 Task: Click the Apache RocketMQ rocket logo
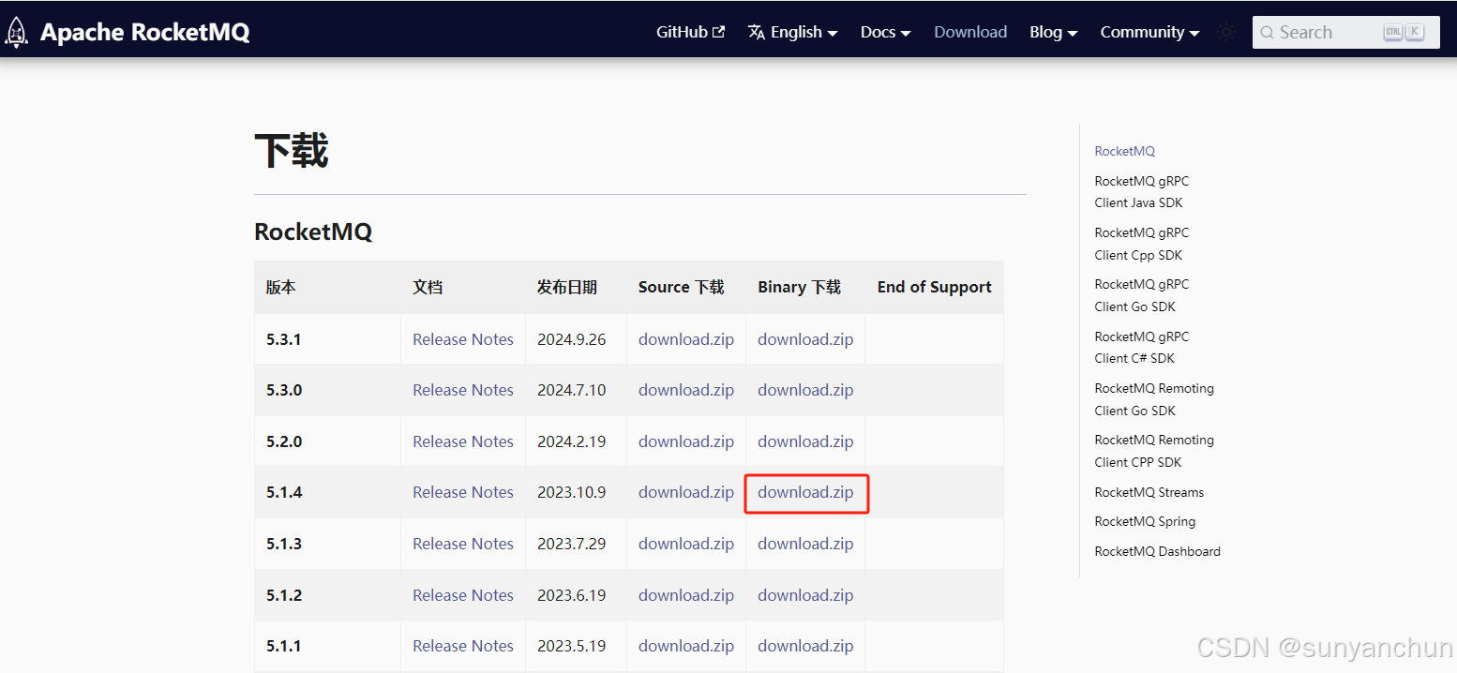(16, 32)
